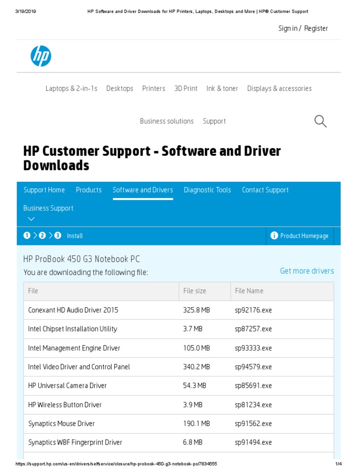Click the support.hp.com URL in footer
The width and height of the screenshot is (357, 476).
click(x=116, y=464)
